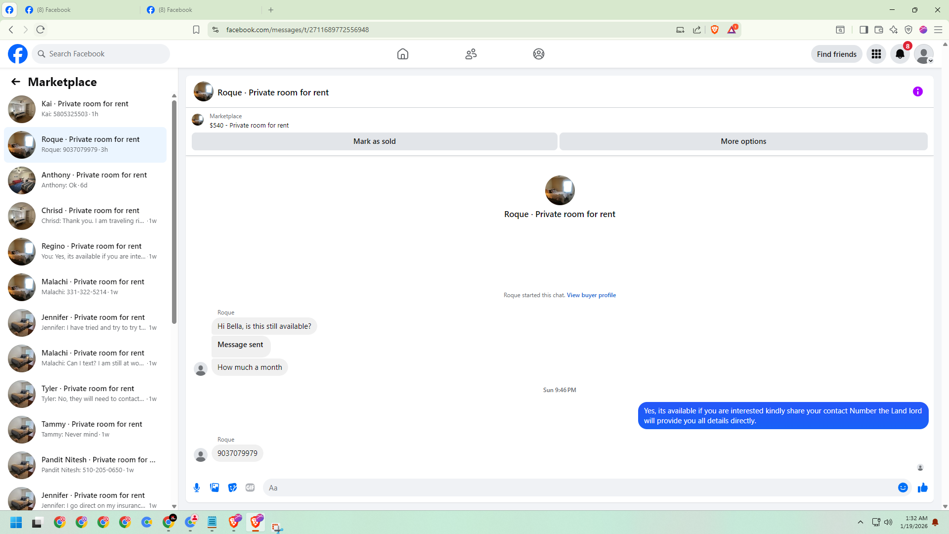
Task: Open Pandit Nitesh Private room chat
Action: tap(85, 465)
